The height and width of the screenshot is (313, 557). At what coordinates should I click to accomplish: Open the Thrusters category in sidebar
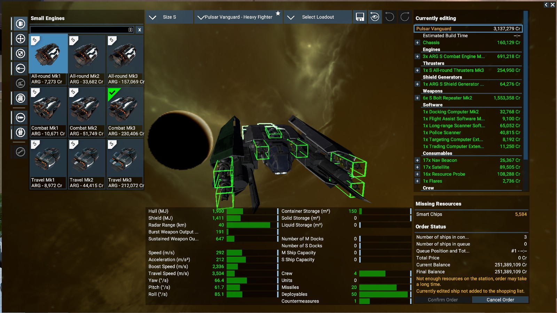pyautogui.click(x=21, y=39)
